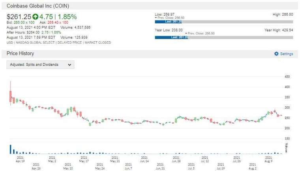
Task: Click the MARKET CLOSED label
Action: tap(98, 43)
